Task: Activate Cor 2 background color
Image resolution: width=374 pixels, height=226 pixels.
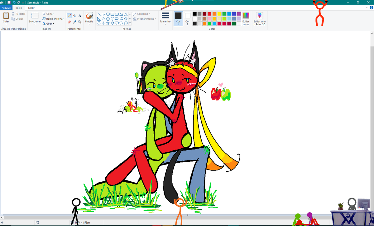Action: 188,19
